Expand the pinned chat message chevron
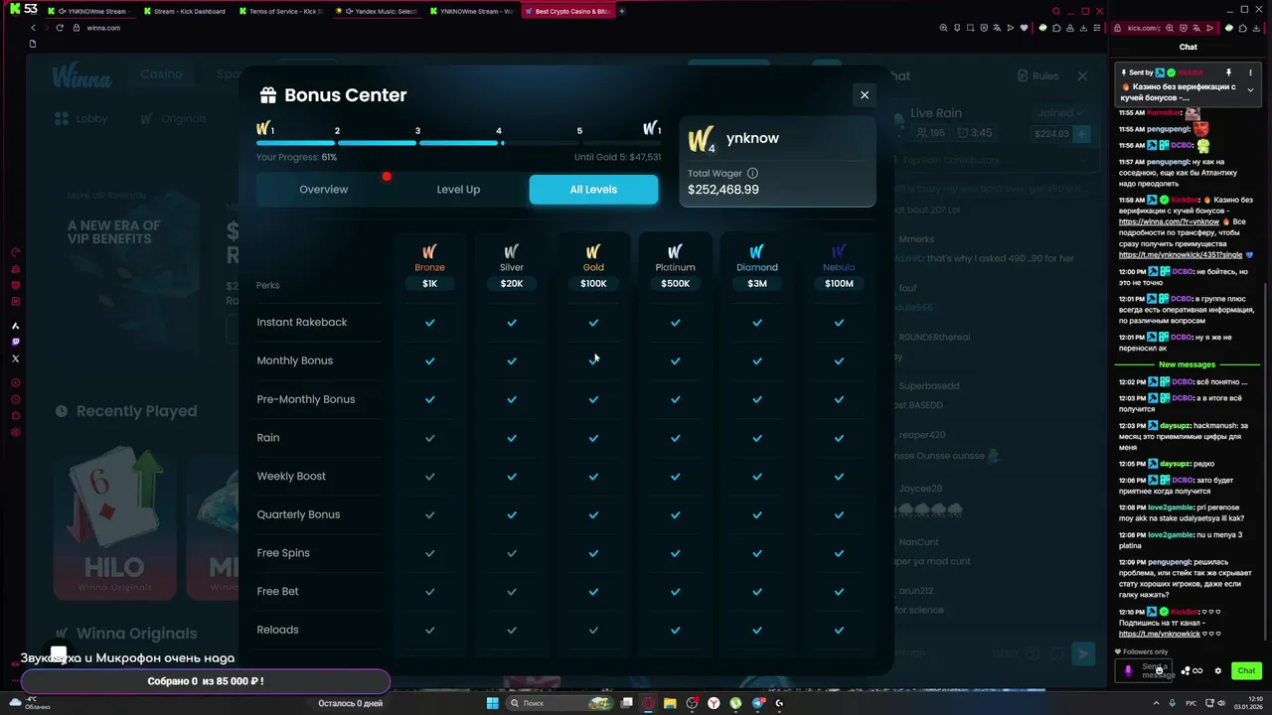The width and height of the screenshot is (1272, 715). [x=1250, y=90]
